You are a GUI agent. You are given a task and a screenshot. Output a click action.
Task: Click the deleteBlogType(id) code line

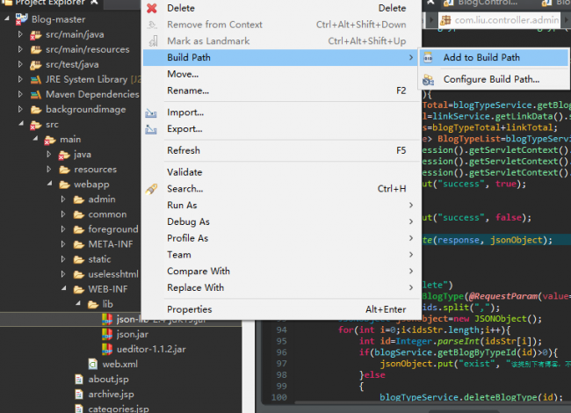pos(471,397)
